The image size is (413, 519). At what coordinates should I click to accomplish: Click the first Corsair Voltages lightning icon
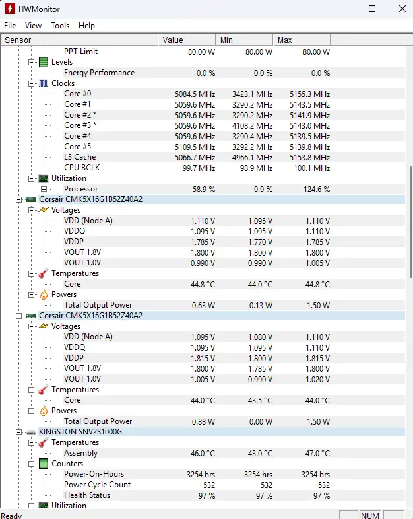(x=44, y=210)
